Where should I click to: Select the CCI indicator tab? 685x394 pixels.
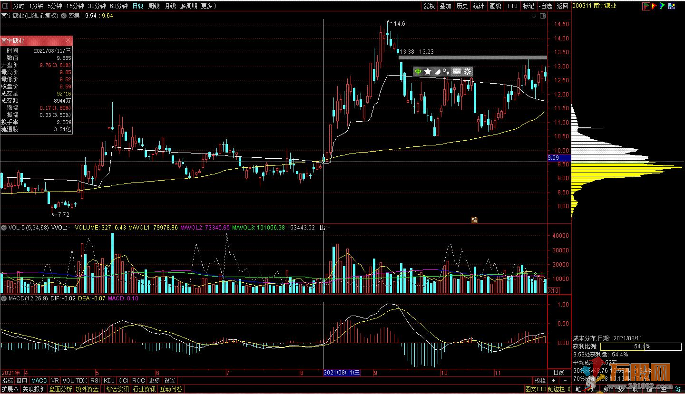(124, 381)
